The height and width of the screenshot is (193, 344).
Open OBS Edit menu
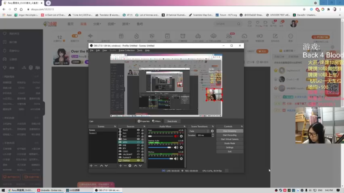pos(98,50)
